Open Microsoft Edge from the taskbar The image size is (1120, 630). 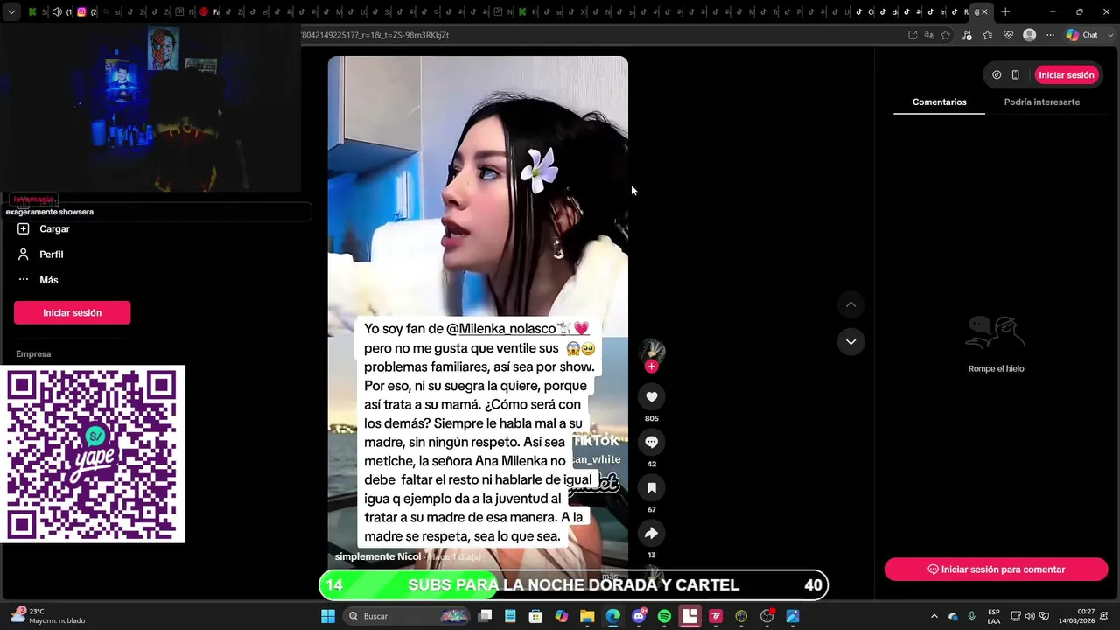tap(612, 616)
